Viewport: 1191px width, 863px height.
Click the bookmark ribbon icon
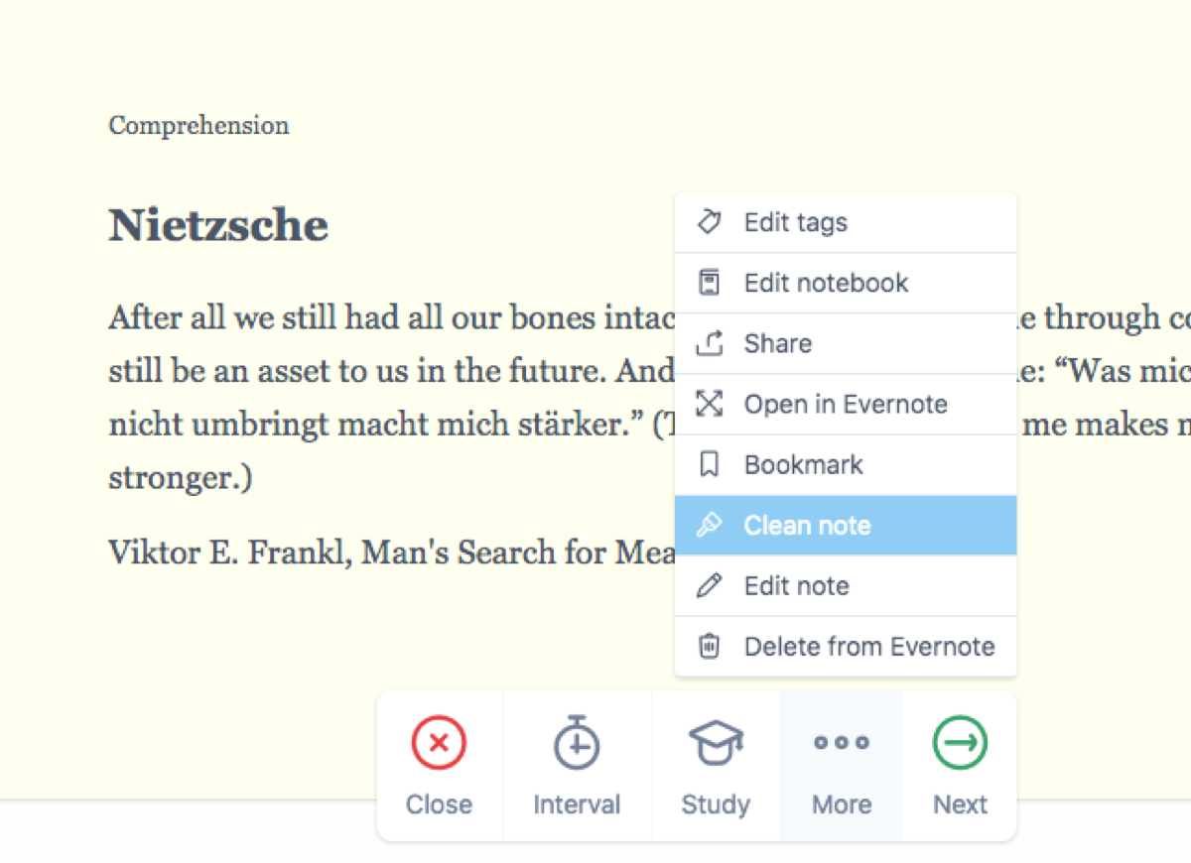(709, 464)
